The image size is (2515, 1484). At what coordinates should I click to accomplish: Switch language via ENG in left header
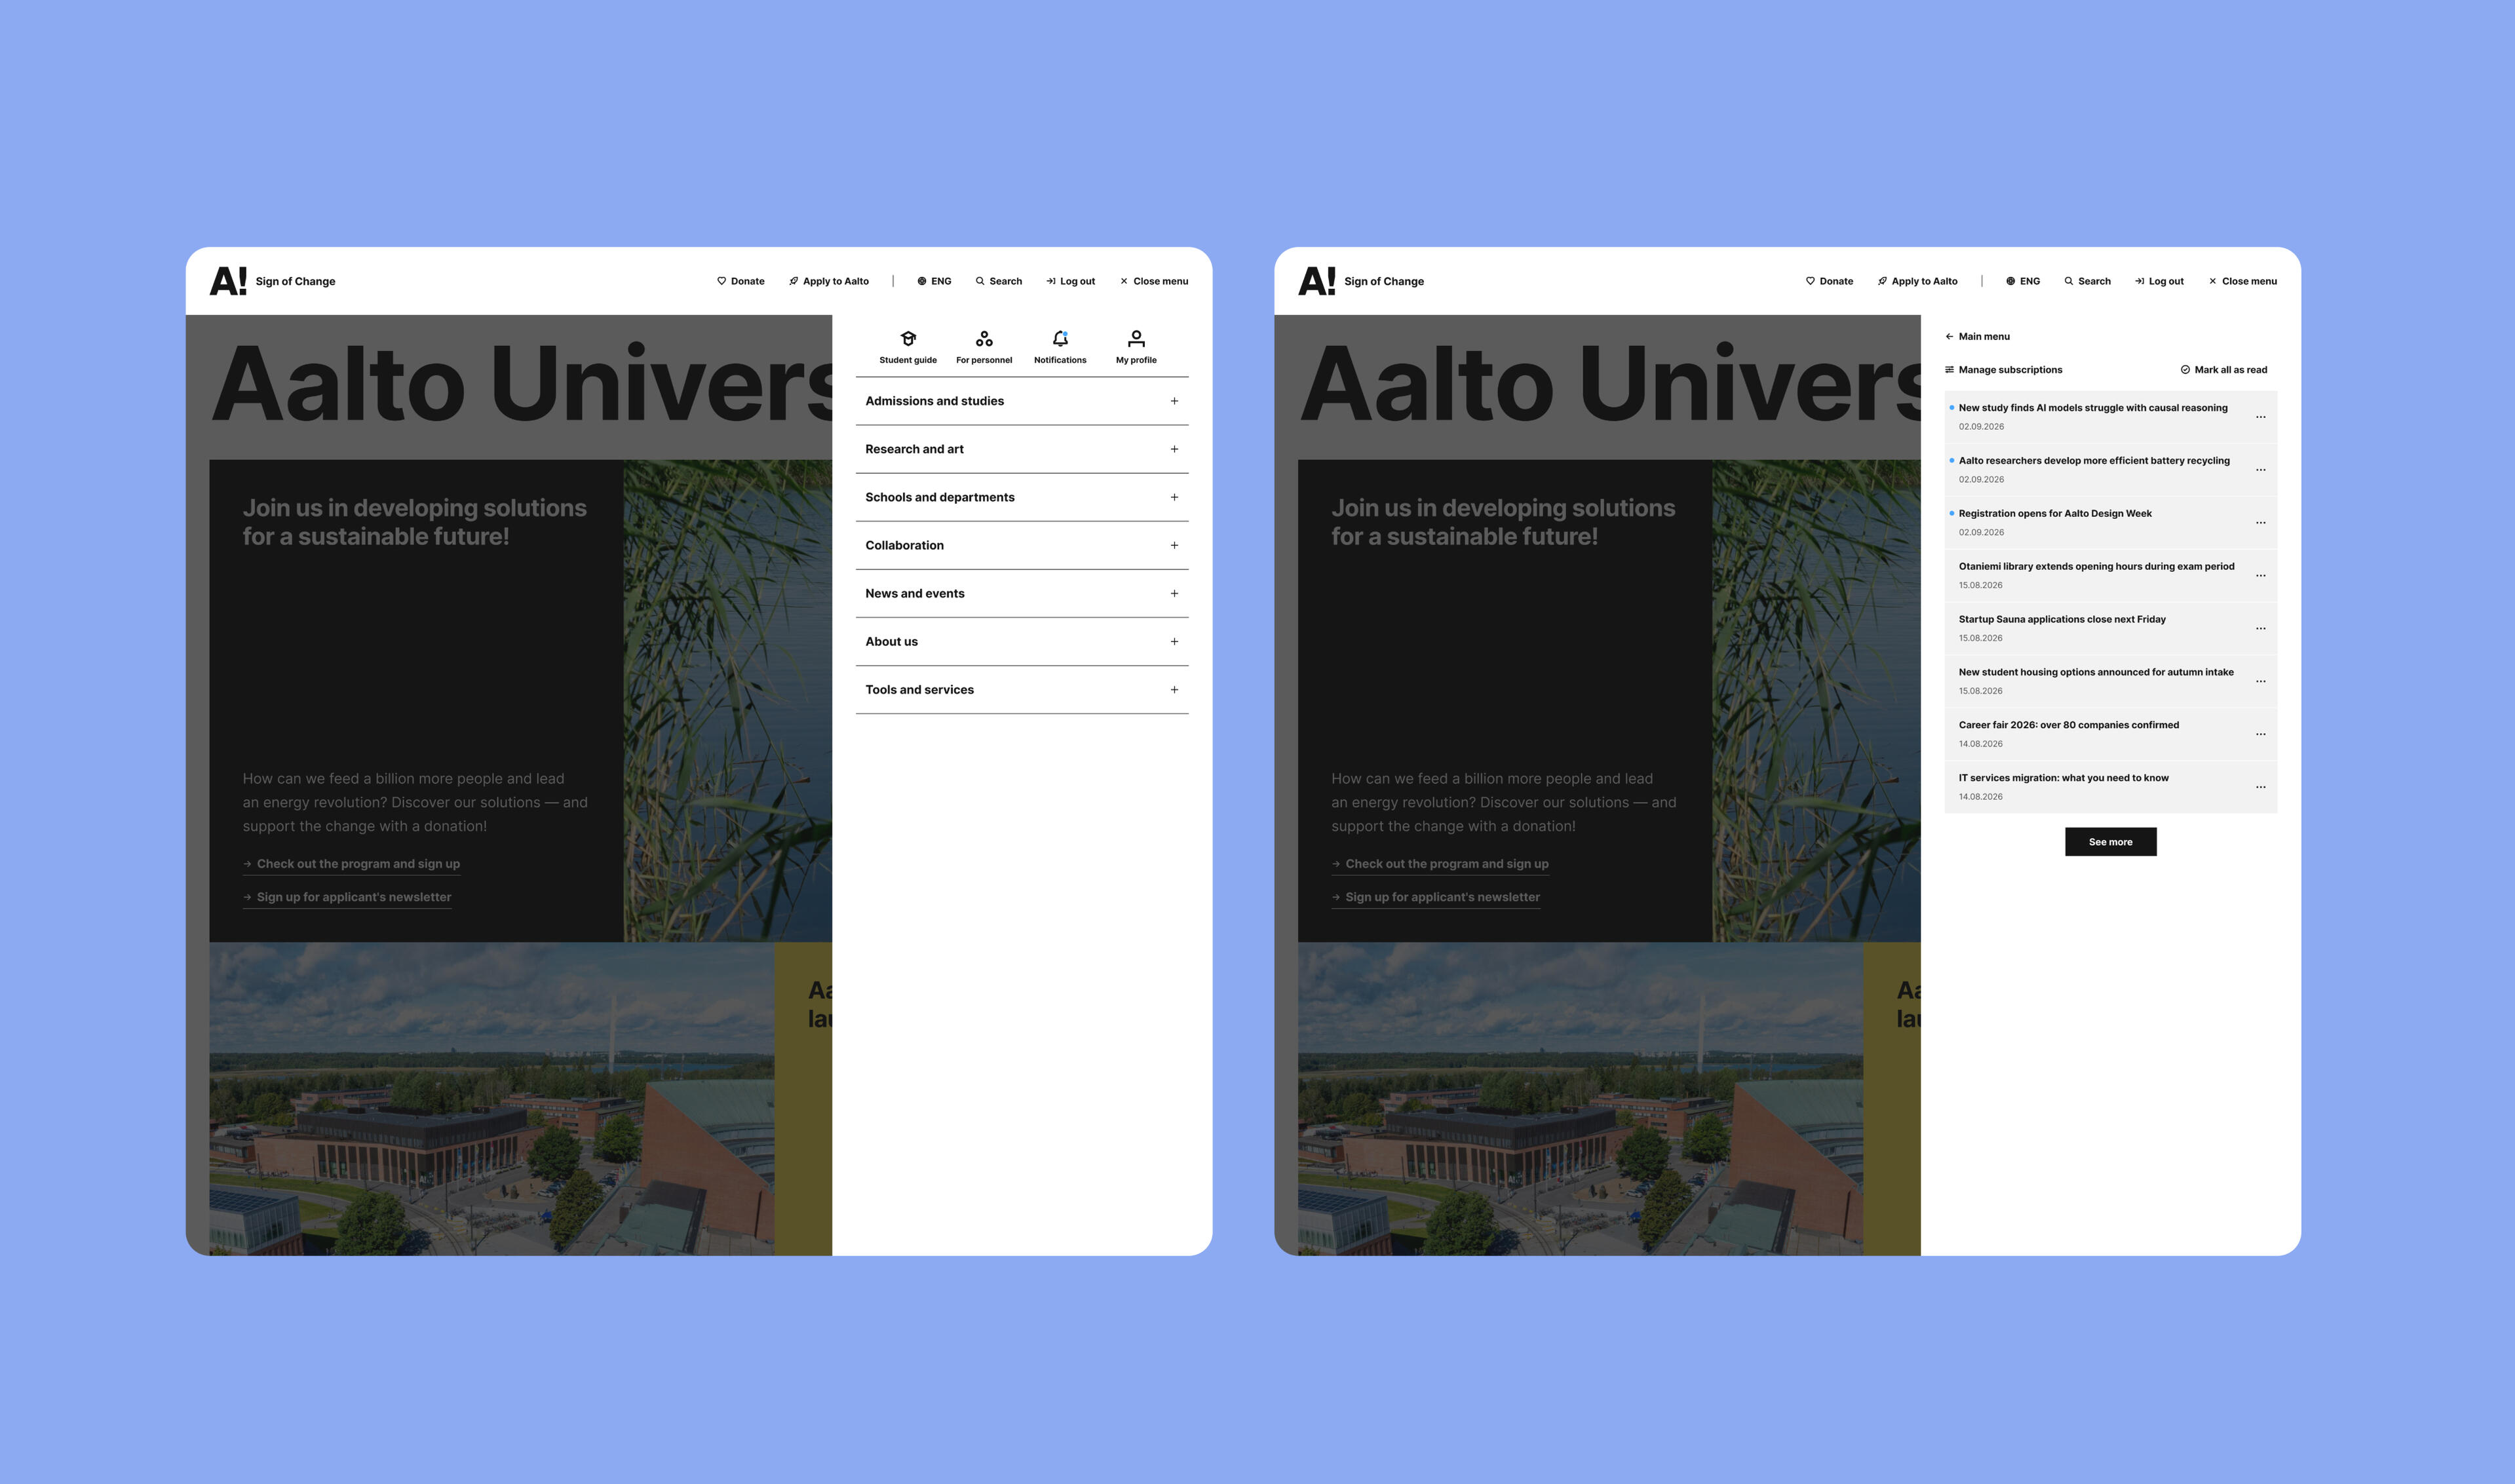tap(934, 282)
